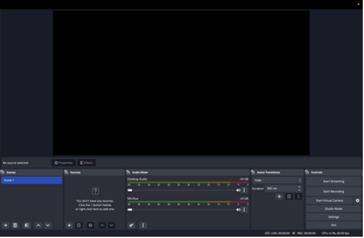
Task: Toggle Studio Mode
Action: pyautogui.click(x=334, y=209)
